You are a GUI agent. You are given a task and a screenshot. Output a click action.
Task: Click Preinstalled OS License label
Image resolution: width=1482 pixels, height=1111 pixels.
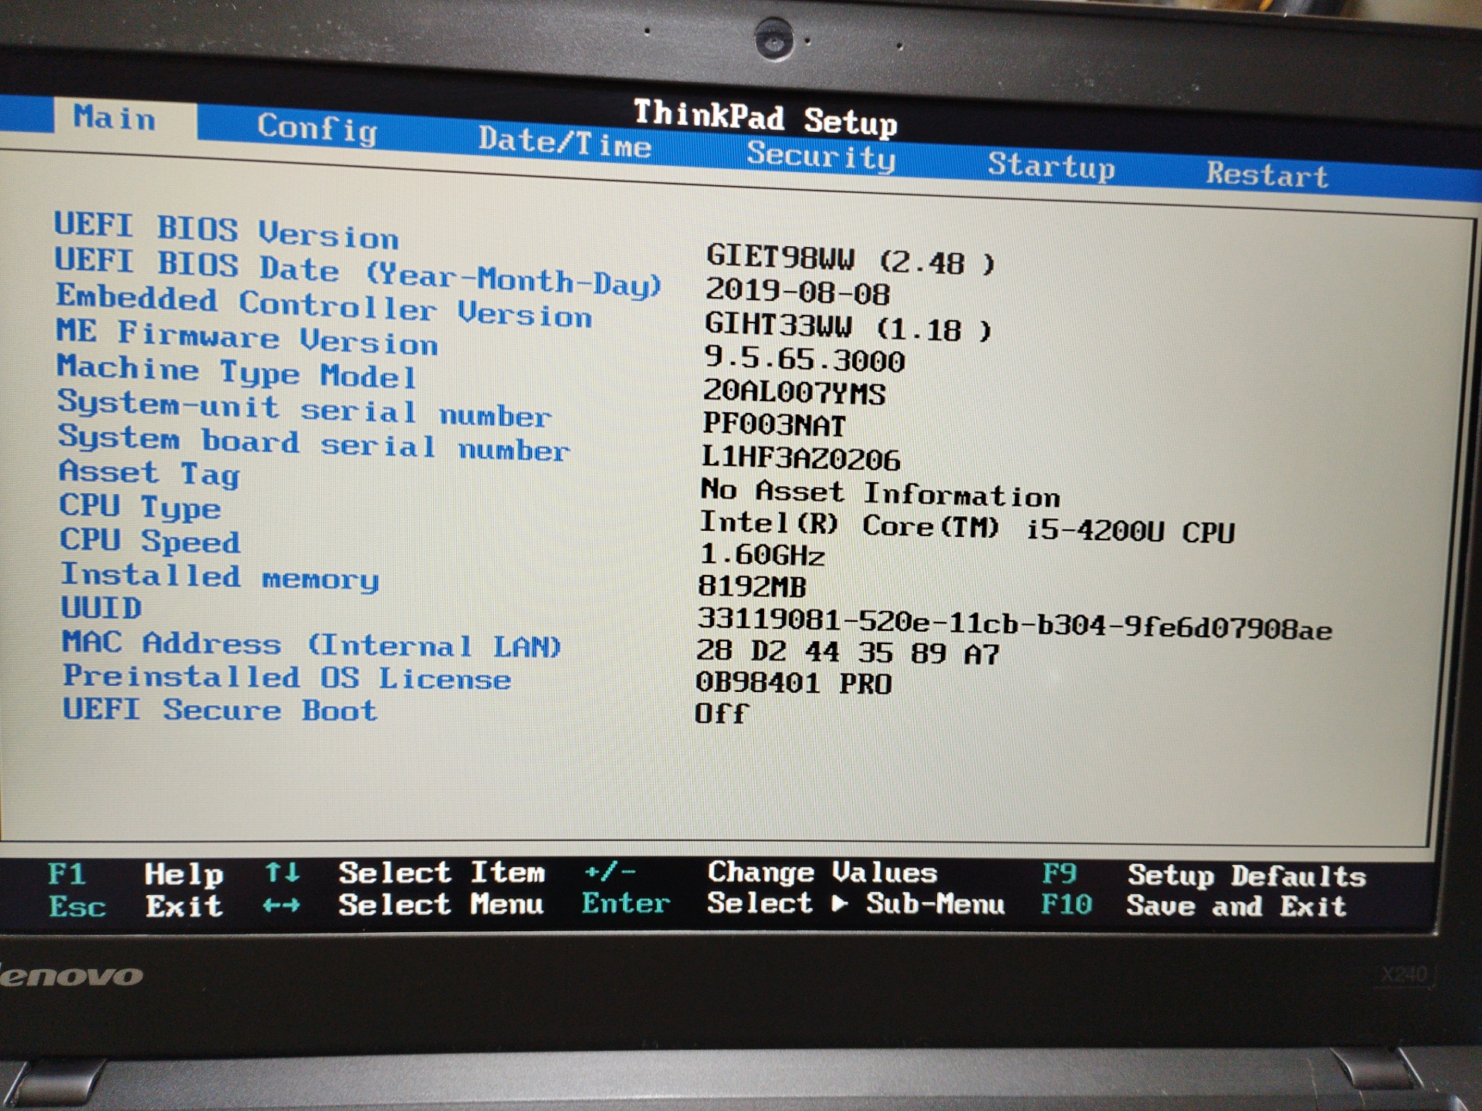click(287, 677)
